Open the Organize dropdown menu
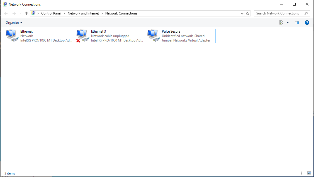 14,22
